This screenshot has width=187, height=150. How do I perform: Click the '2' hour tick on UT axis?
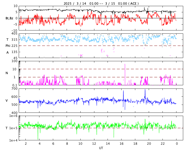pos(26,144)
